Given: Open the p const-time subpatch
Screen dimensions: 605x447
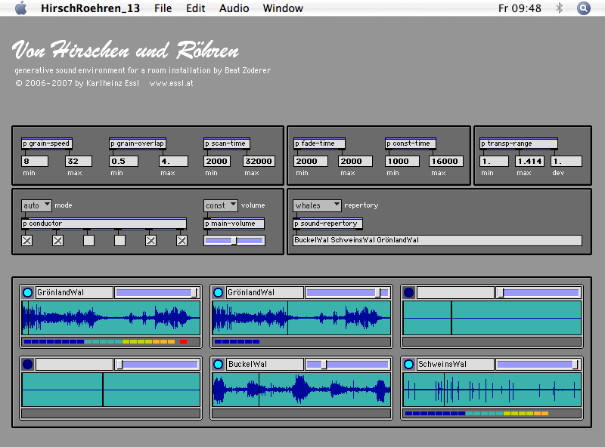Looking at the screenshot, I should point(411,143).
